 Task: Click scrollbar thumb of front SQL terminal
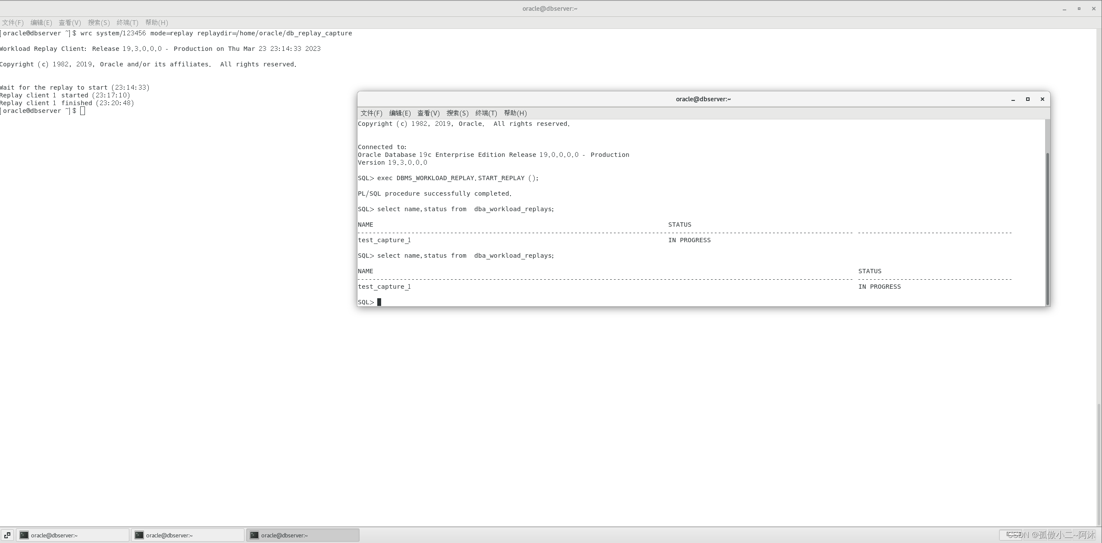point(1048,228)
